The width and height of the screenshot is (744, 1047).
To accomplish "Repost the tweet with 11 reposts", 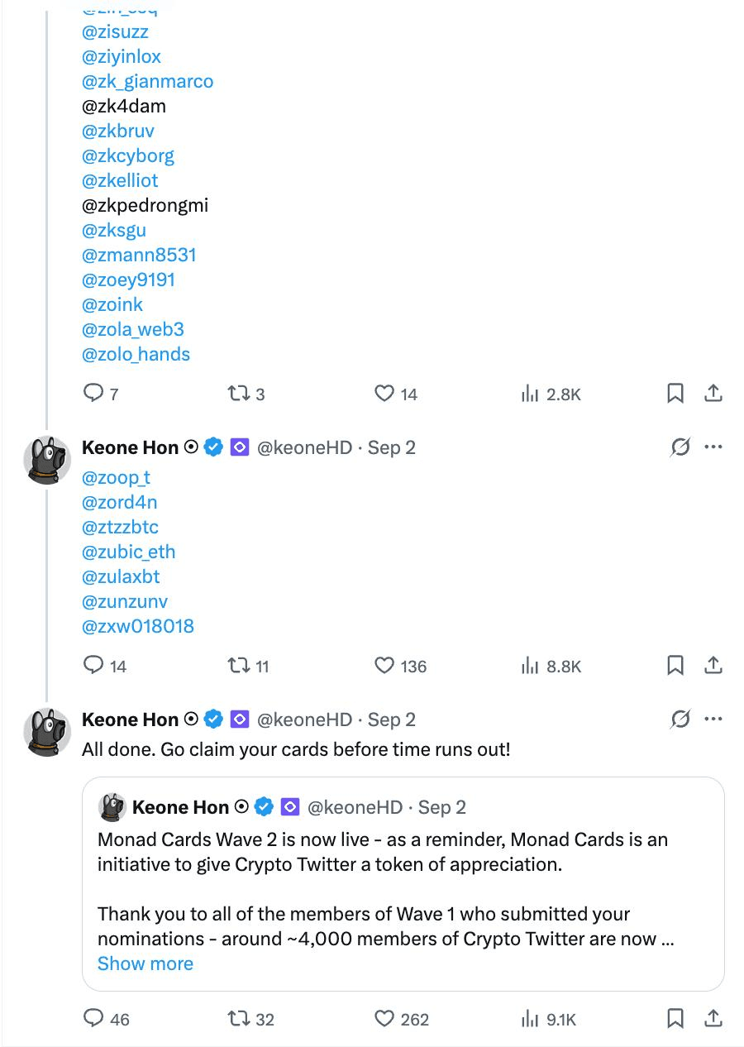I will pos(238,665).
